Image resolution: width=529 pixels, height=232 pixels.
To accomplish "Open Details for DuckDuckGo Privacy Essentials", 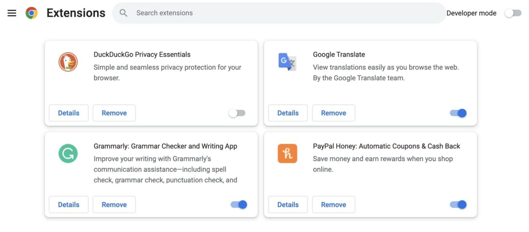I will pyautogui.click(x=68, y=113).
